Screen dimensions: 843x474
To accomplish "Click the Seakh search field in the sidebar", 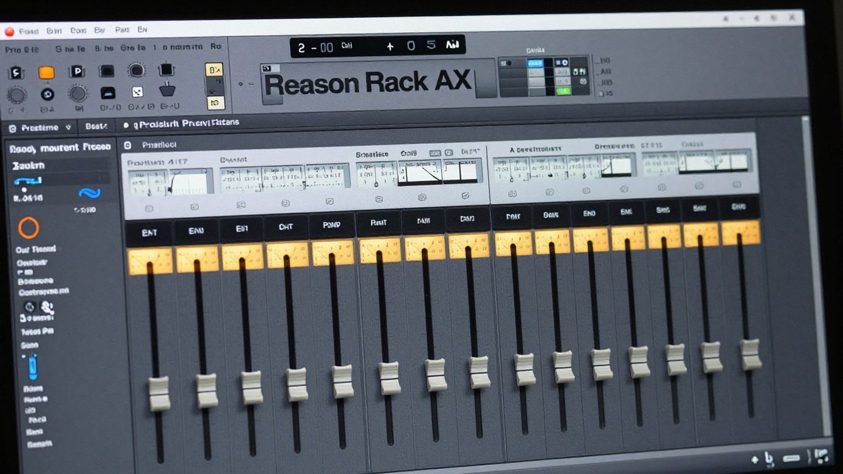I will pyautogui.click(x=60, y=165).
